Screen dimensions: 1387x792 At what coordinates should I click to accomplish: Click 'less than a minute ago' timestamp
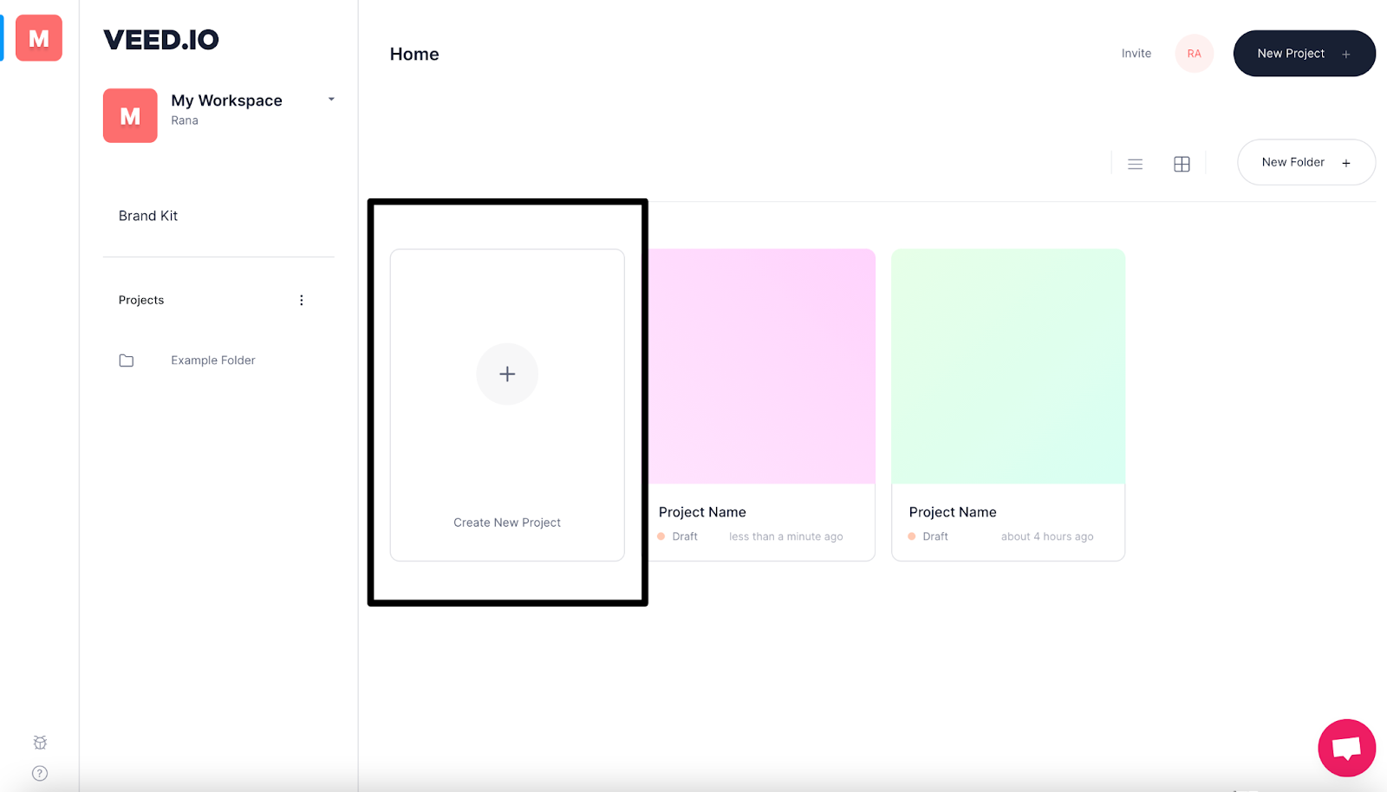pos(786,537)
